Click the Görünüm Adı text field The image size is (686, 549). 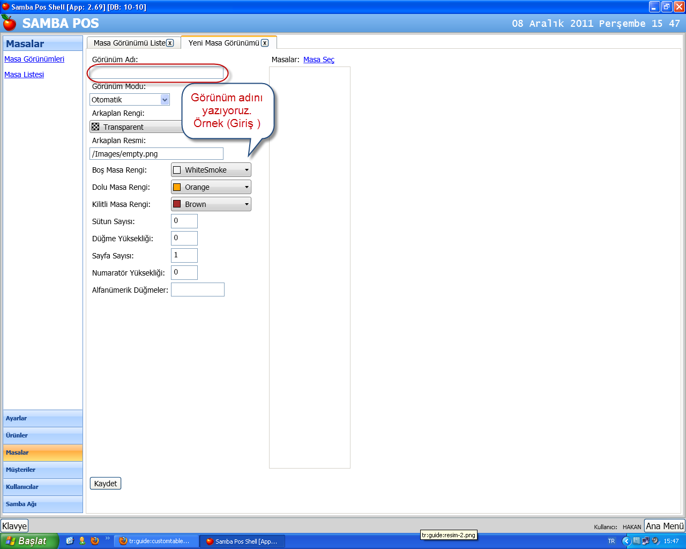click(156, 73)
